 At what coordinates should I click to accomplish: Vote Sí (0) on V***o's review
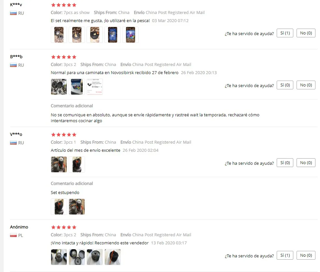[285, 163]
